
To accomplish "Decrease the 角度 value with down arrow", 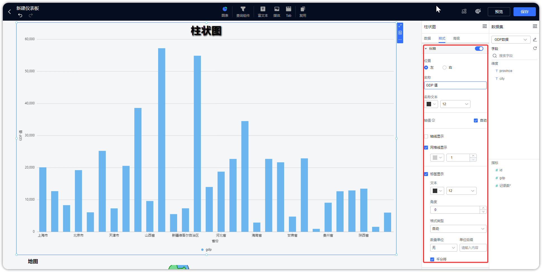I will [483, 212].
